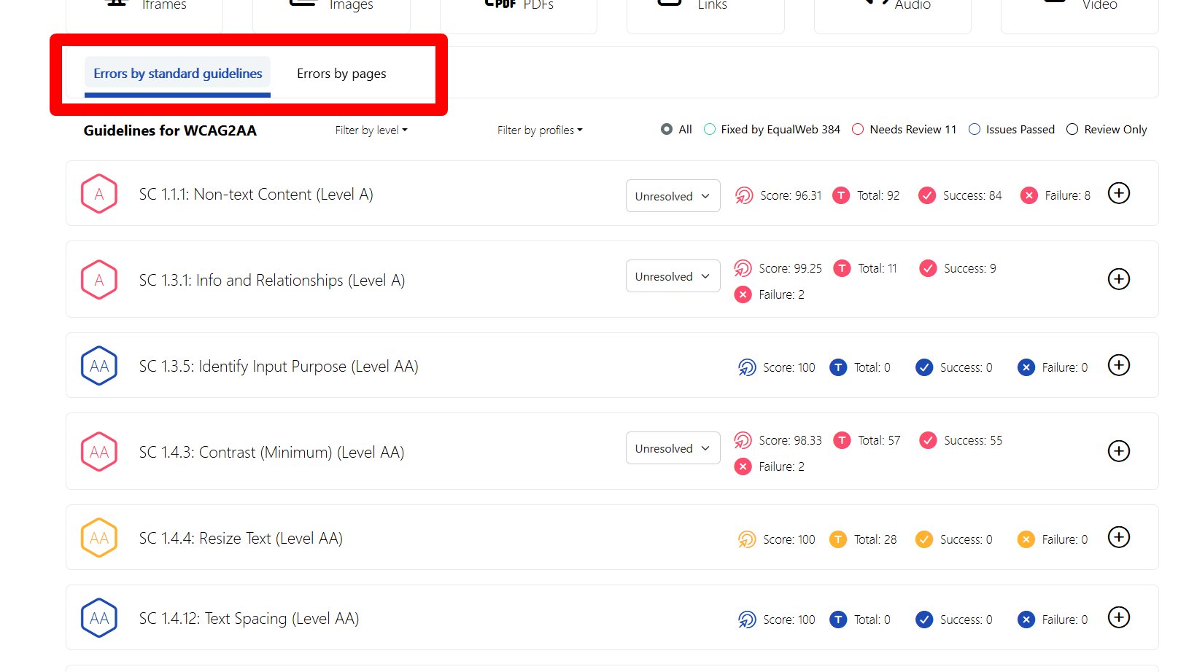Click SC 1.3.1: Info and Relationships title
Screen dimensions: 1197x672
coord(272,281)
